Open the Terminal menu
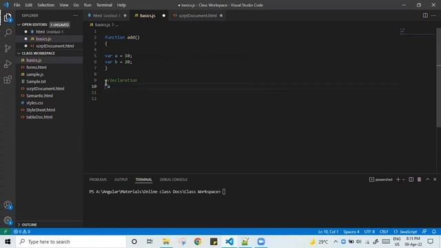This screenshot has height=248, width=441. [104, 5]
